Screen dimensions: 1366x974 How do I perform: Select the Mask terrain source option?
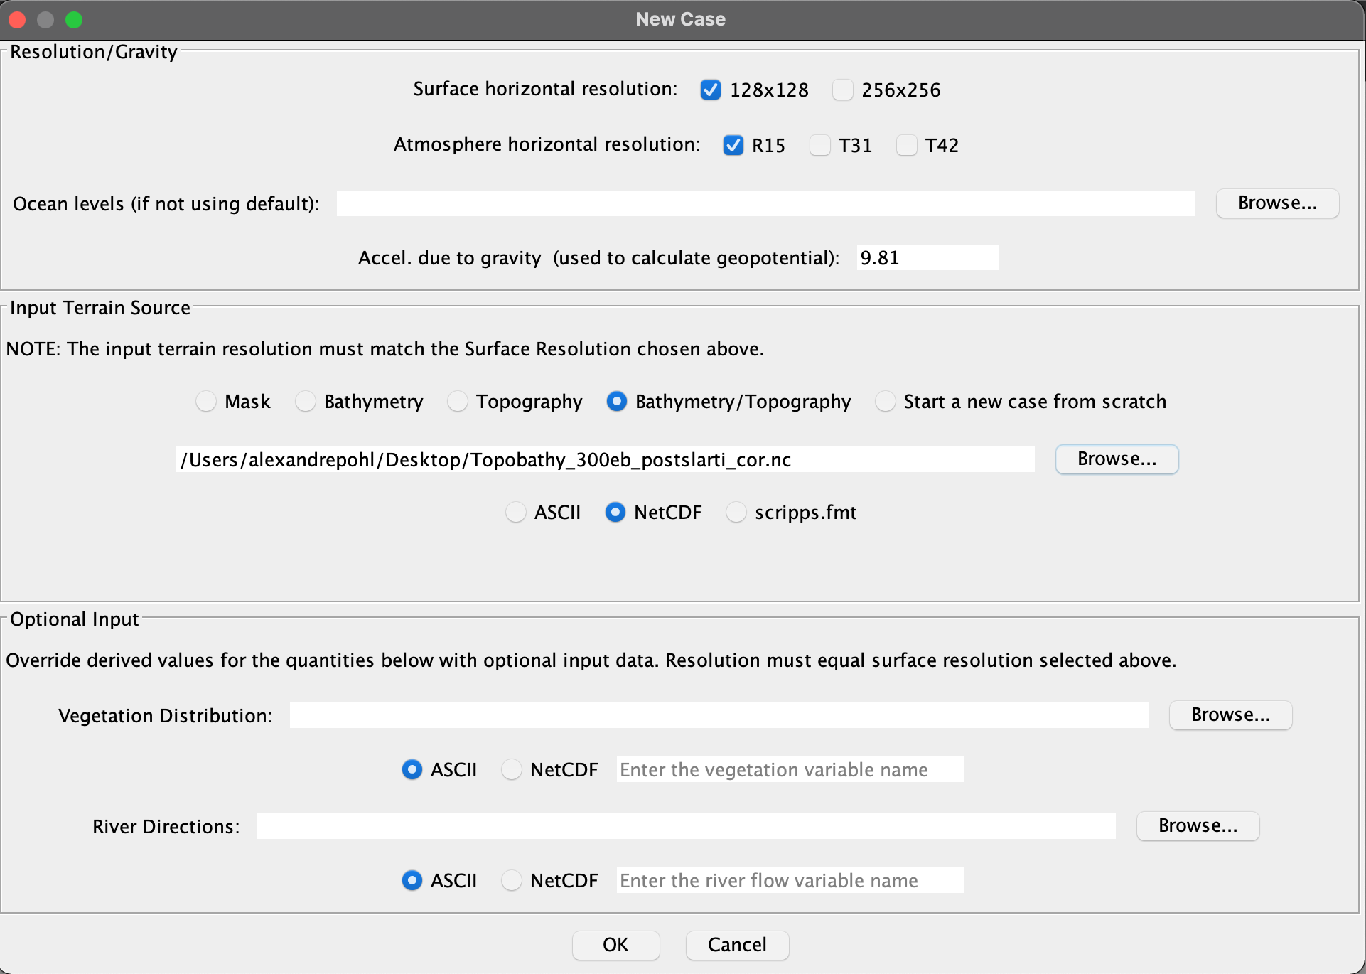(205, 401)
